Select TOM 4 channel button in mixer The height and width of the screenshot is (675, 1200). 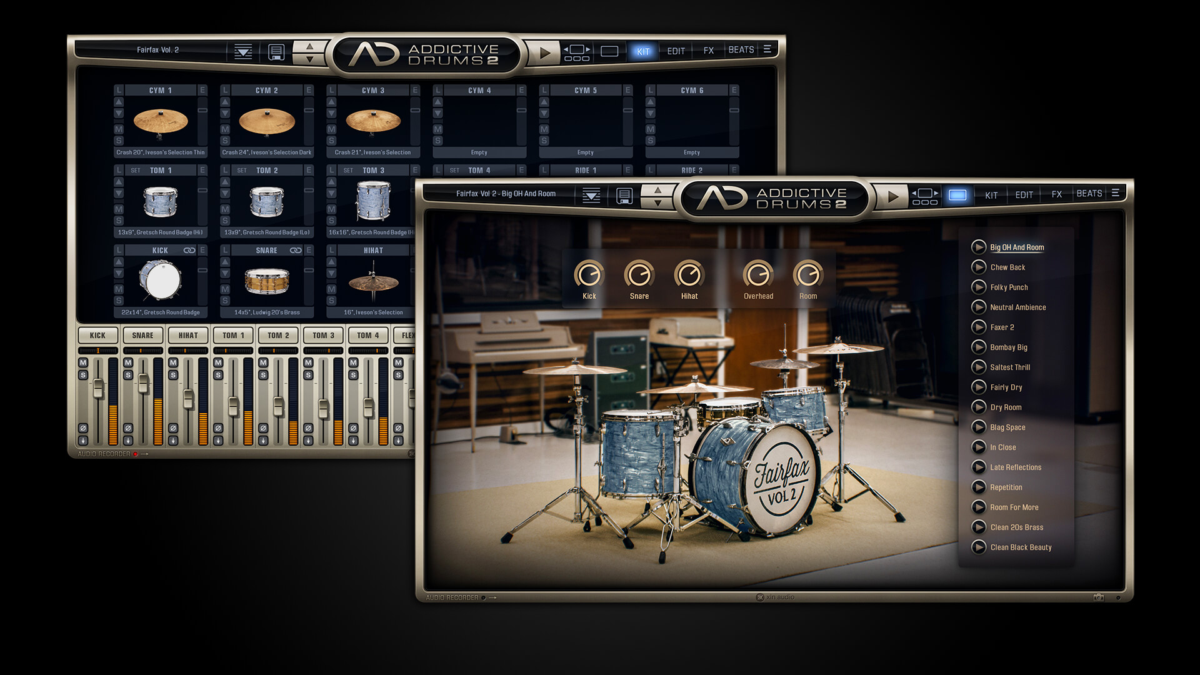pos(367,336)
